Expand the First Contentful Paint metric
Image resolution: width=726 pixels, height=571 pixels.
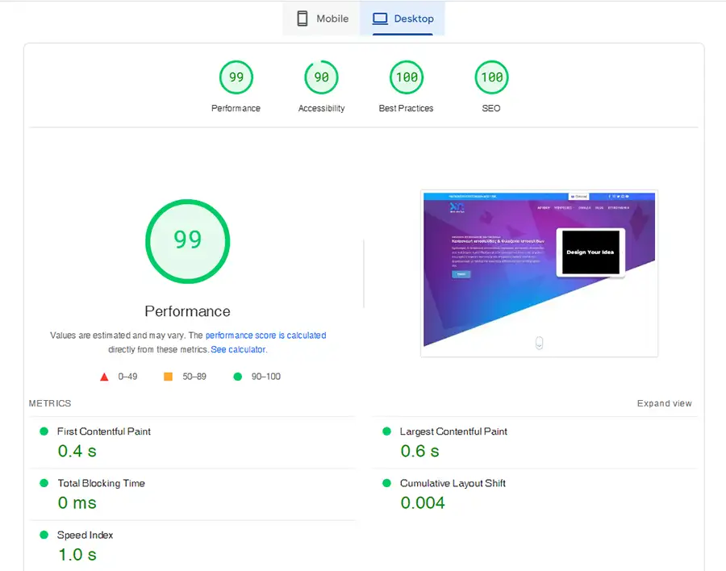click(x=103, y=431)
